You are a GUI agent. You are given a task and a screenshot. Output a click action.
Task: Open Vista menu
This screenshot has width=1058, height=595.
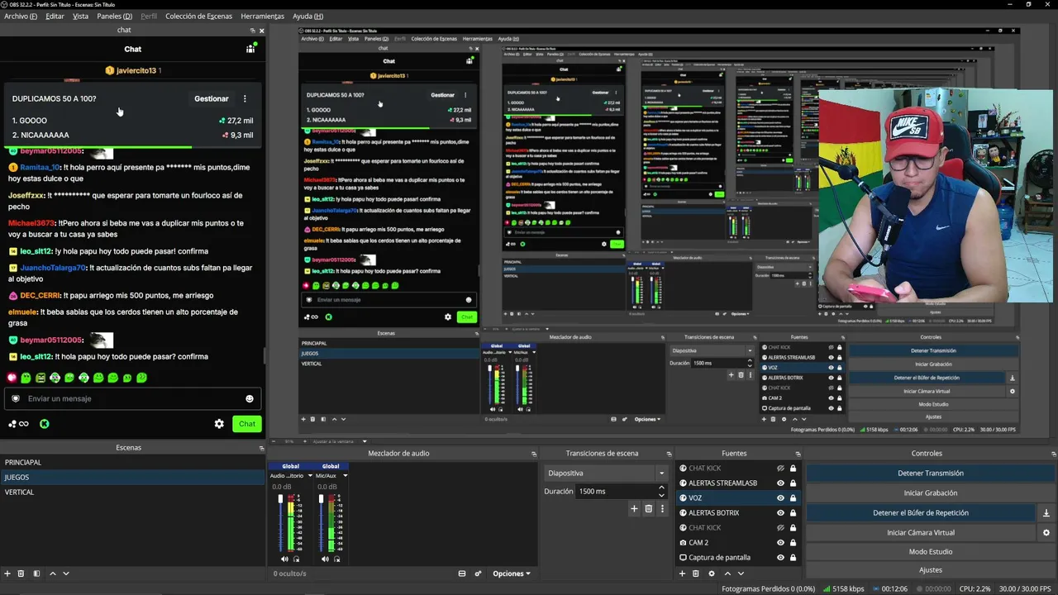point(80,17)
